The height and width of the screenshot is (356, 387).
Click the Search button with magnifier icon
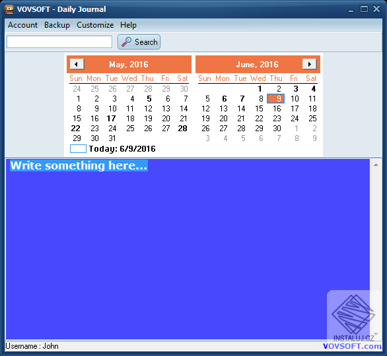tap(139, 42)
